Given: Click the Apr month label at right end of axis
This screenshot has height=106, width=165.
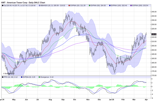Looking at the screenshot, I should point(146,100).
